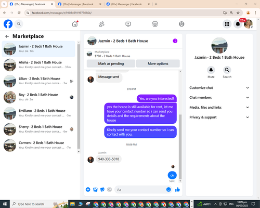Send a thumbs-up like
Screen dimensions: 260x208
177,190
